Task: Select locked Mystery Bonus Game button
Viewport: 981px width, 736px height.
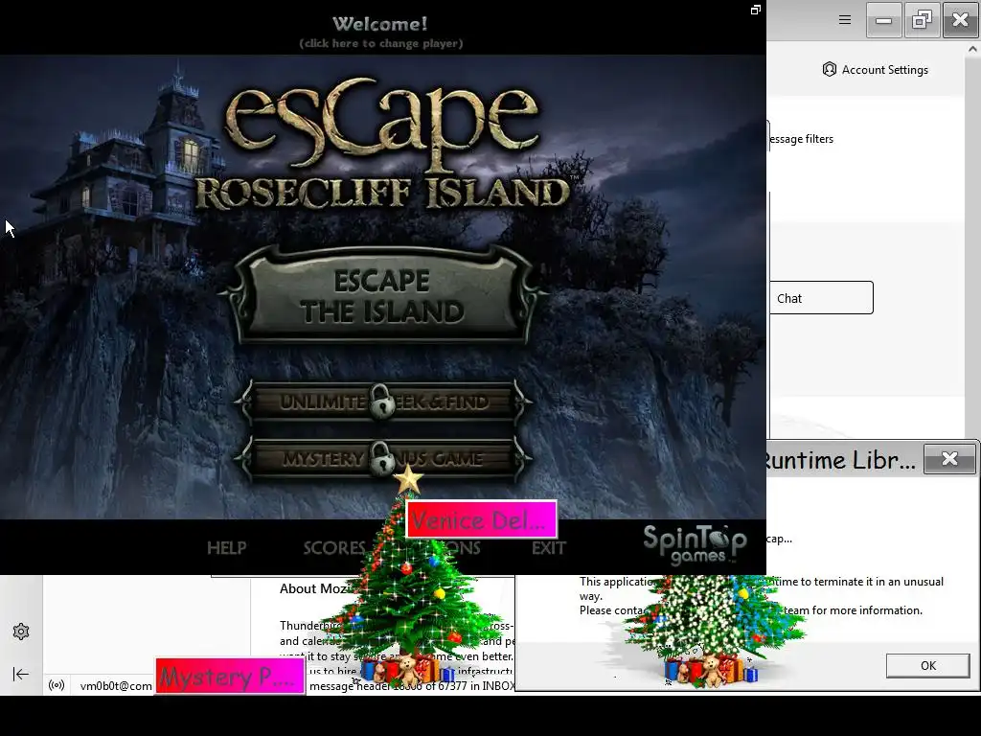Action: point(382,459)
